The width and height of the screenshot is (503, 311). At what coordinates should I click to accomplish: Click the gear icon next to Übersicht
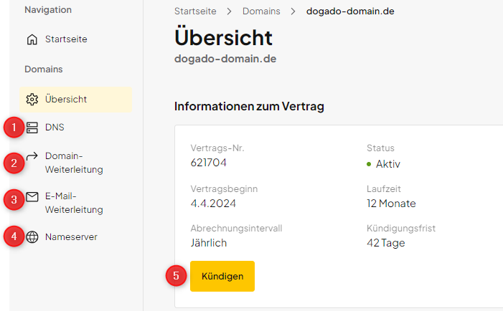pos(32,100)
